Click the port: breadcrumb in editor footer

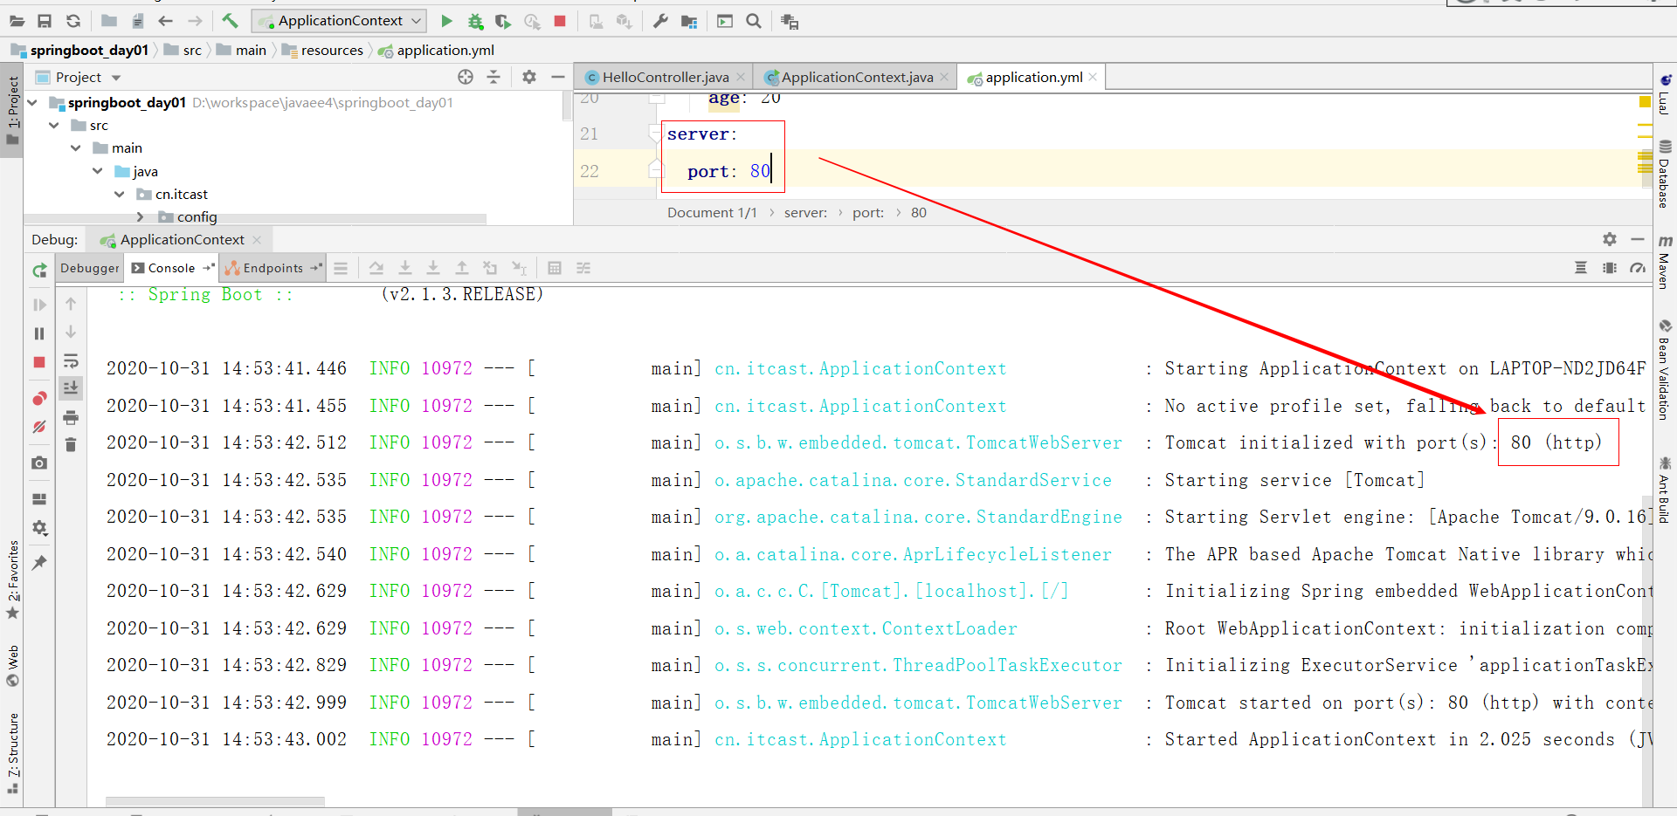pos(868,212)
